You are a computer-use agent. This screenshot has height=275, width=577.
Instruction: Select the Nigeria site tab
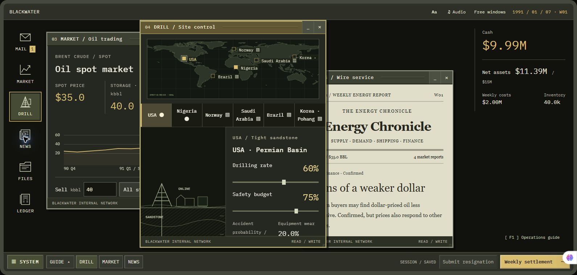point(186,115)
